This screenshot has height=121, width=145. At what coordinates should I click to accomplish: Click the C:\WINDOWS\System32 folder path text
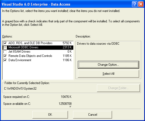20,89
